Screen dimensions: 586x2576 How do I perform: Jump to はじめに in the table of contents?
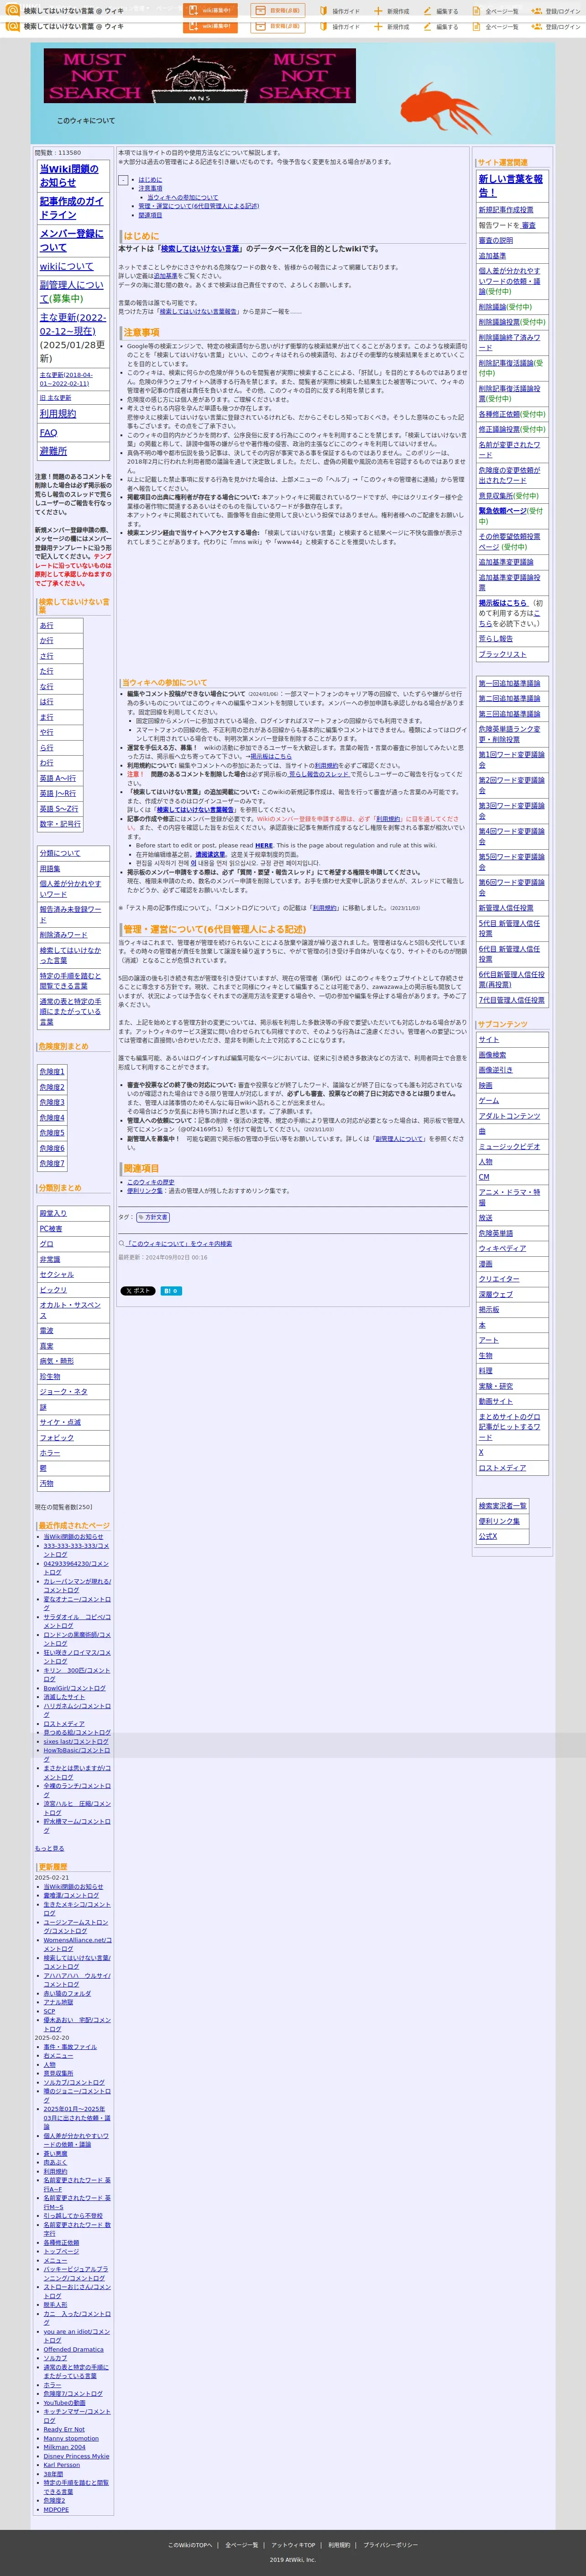coord(150,180)
